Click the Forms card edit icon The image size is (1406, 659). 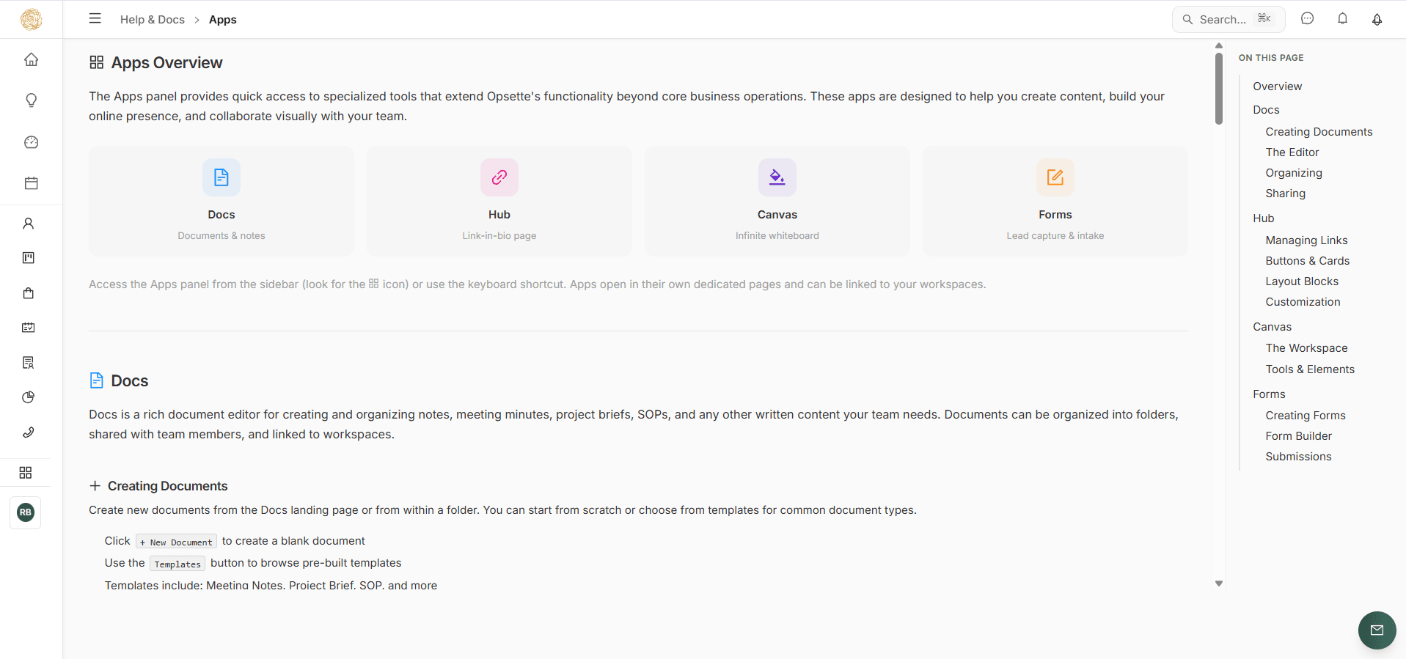[1055, 177]
